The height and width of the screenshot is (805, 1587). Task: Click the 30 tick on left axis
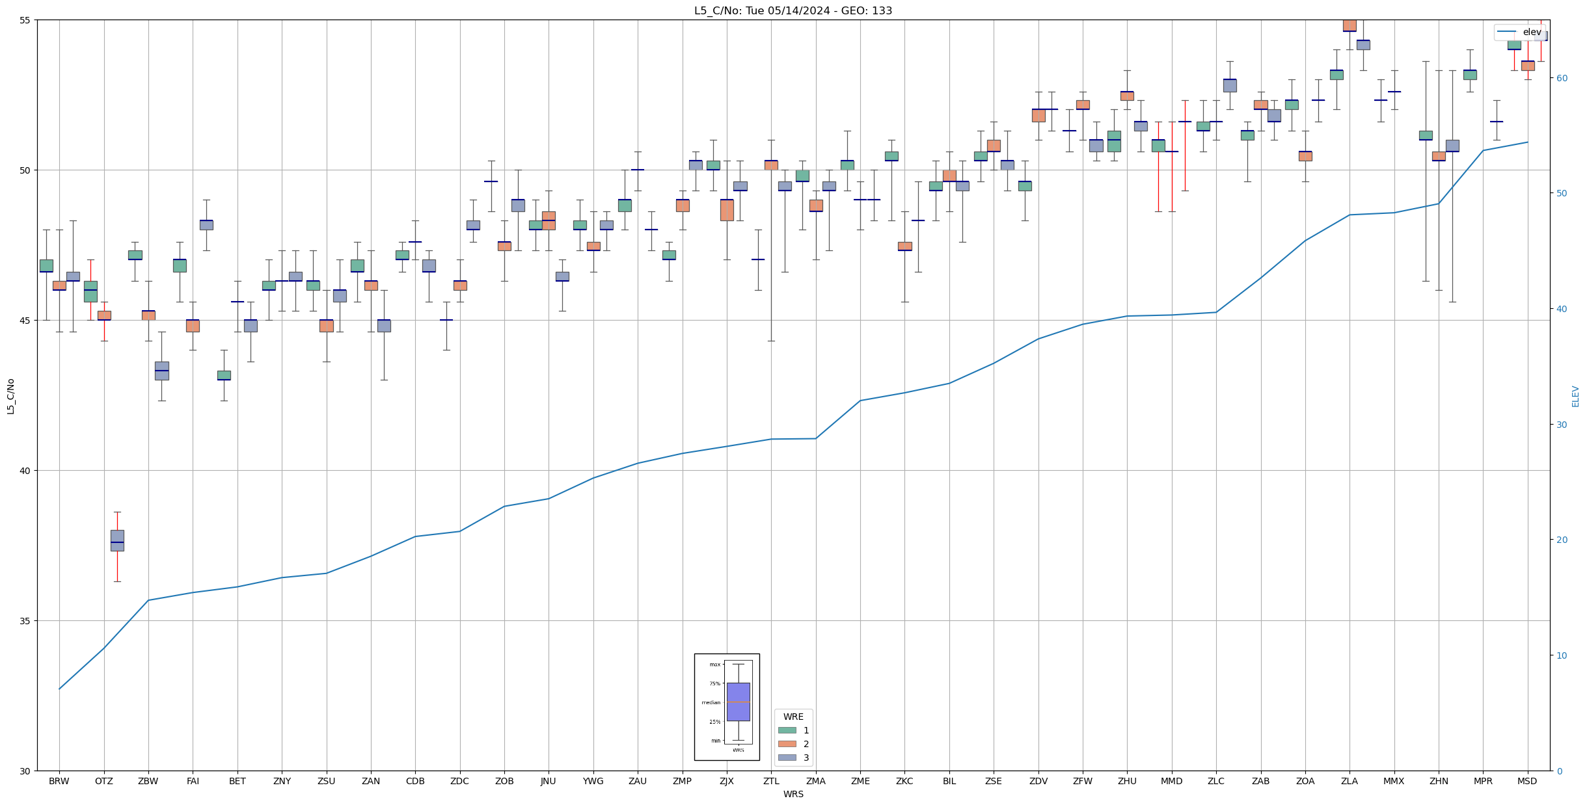(x=25, y=771)
